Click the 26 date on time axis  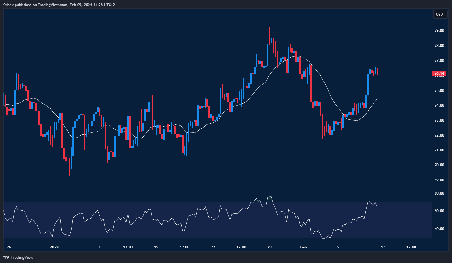pyautogui.click(x=9, y=247)
